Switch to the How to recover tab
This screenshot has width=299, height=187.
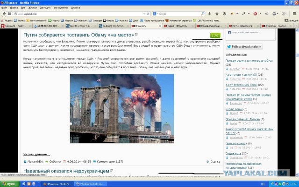pos(80,26)
